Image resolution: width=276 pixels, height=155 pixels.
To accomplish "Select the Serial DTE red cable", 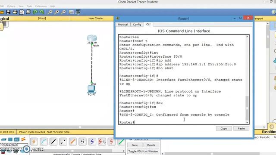I will 111,142.
